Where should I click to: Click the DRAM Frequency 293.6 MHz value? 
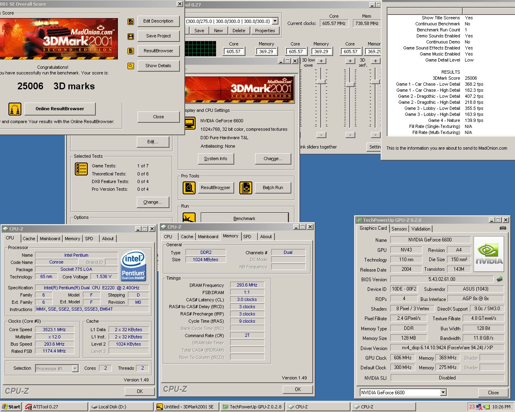click(247, 285)
